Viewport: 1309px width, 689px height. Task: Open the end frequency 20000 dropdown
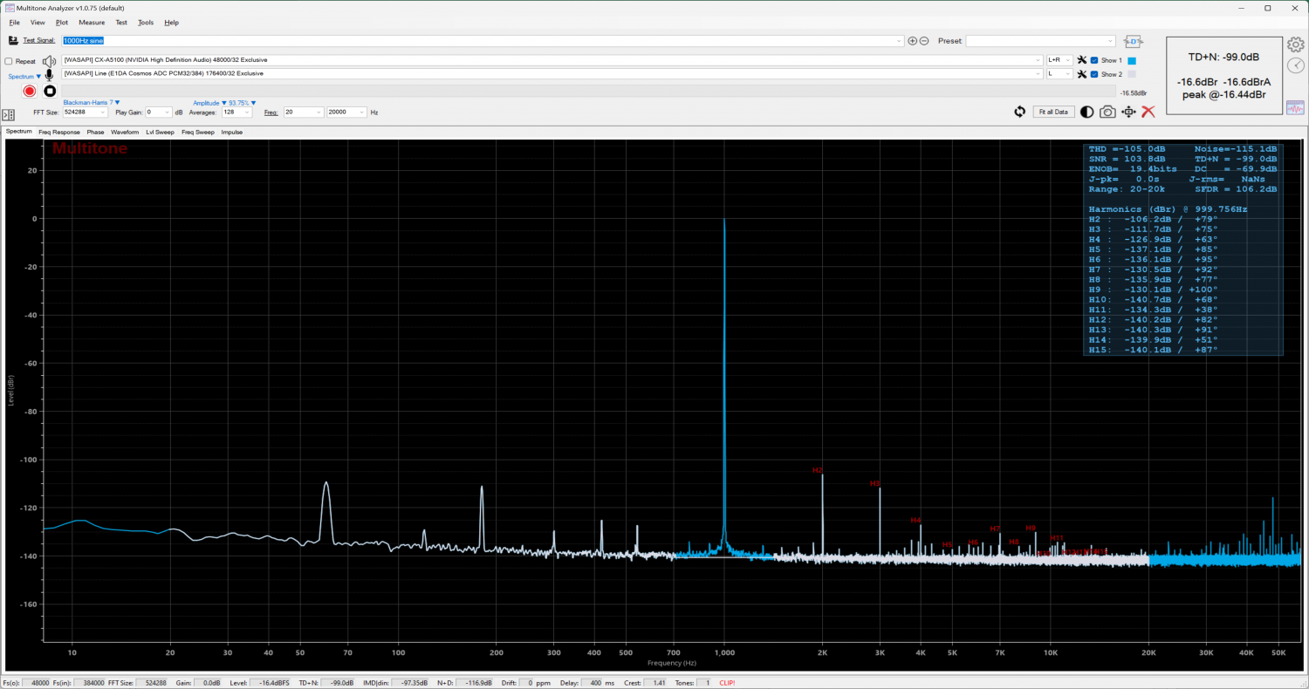click(346, 113)
